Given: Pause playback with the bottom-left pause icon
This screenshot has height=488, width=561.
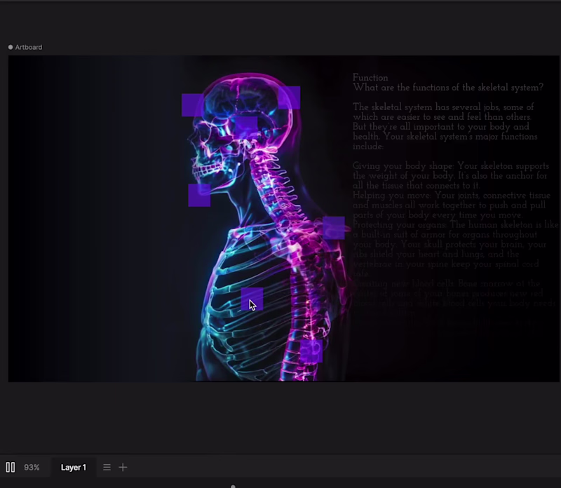Looking at the screenshot, I should pos(10,467).
